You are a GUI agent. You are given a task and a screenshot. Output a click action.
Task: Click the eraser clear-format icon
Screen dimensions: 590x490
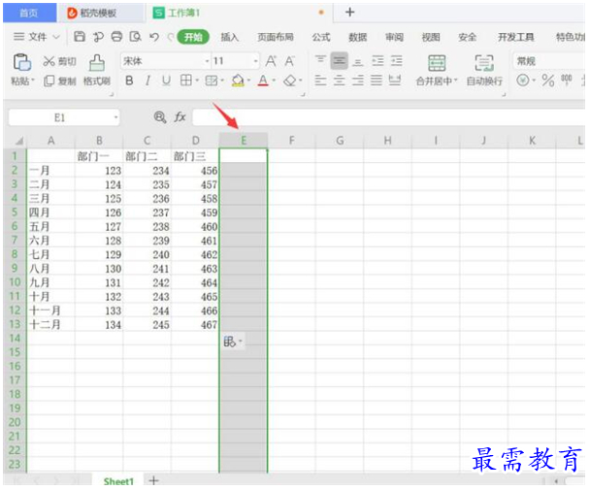290,81
